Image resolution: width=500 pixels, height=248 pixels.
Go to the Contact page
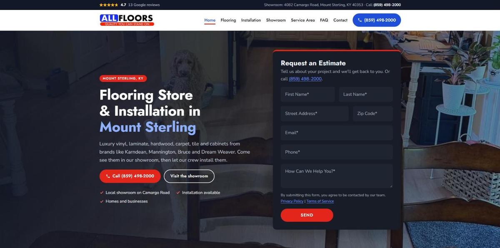coord(340,20)
